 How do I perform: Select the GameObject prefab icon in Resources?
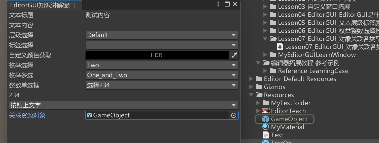tap(266, 119)
